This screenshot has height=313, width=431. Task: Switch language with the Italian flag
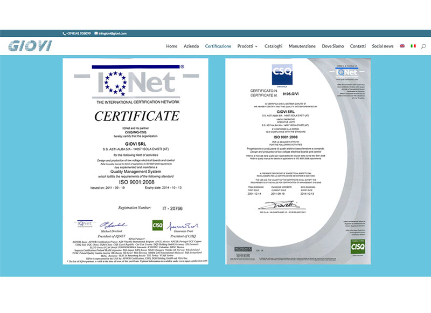[413, 46]
